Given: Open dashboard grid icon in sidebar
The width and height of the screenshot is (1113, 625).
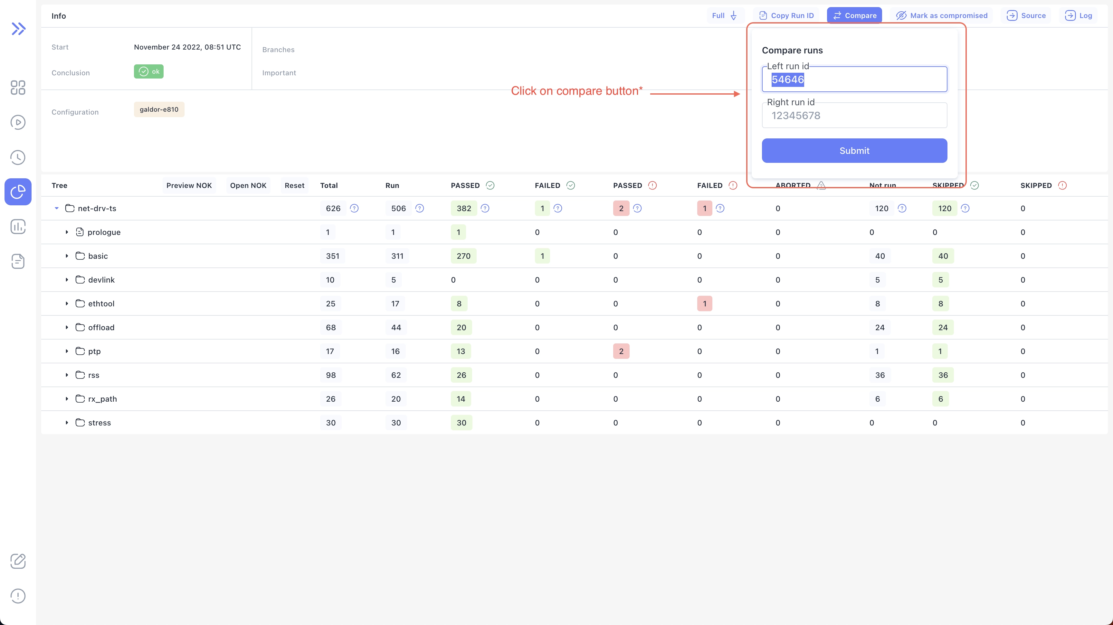Looking at the screenshot, I should coord(18,88).
